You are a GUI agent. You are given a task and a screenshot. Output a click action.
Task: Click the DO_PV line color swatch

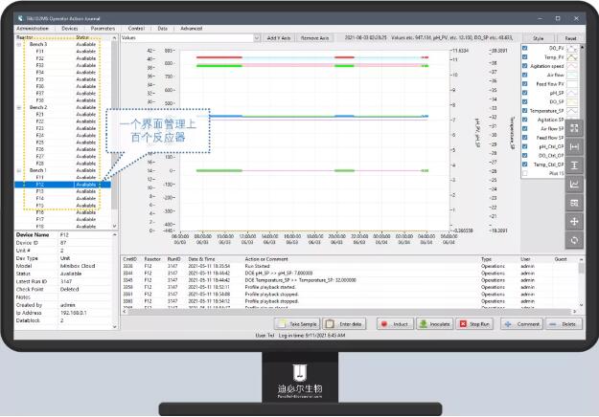[572, 49]
